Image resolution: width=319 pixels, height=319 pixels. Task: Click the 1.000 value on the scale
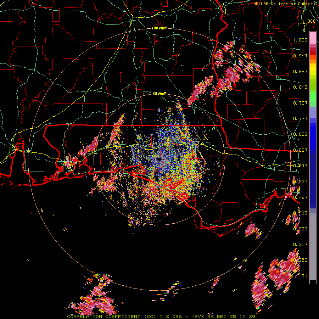click(x=300, y=40)
